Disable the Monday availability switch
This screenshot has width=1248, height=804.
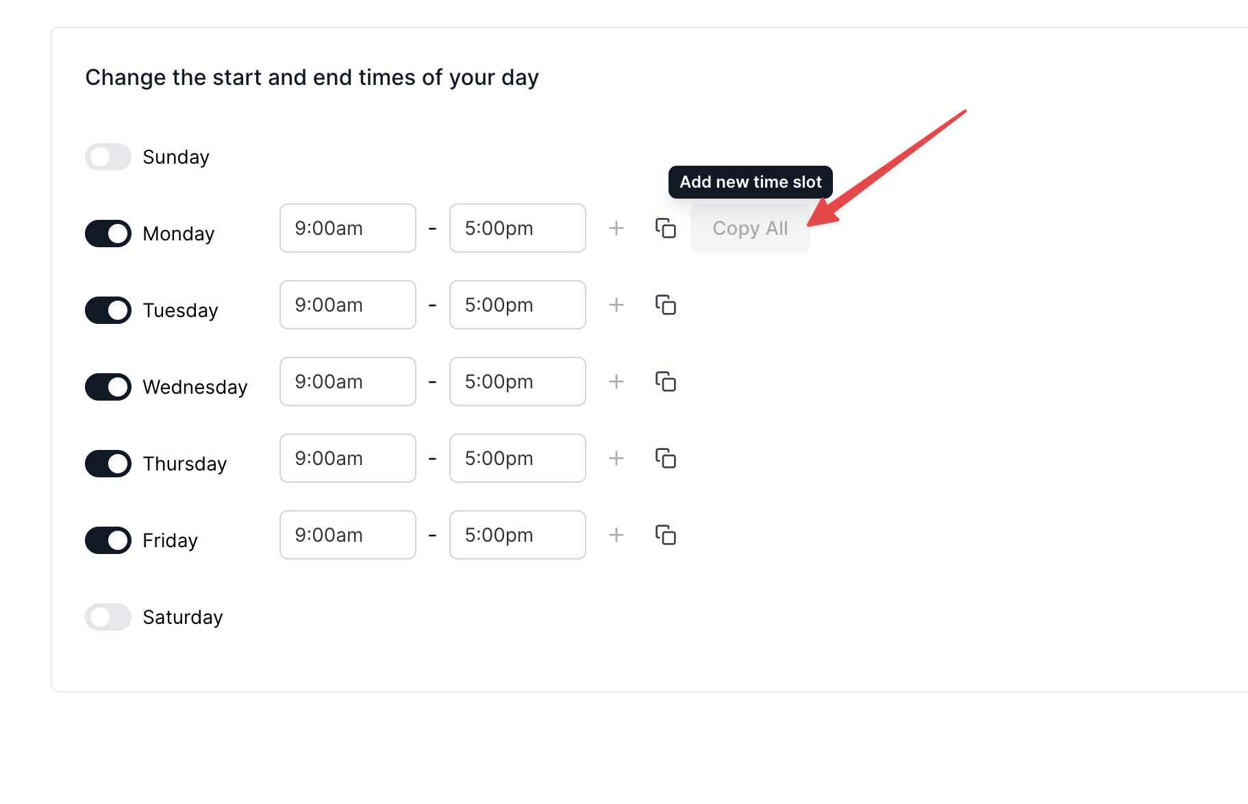(108, 234)
